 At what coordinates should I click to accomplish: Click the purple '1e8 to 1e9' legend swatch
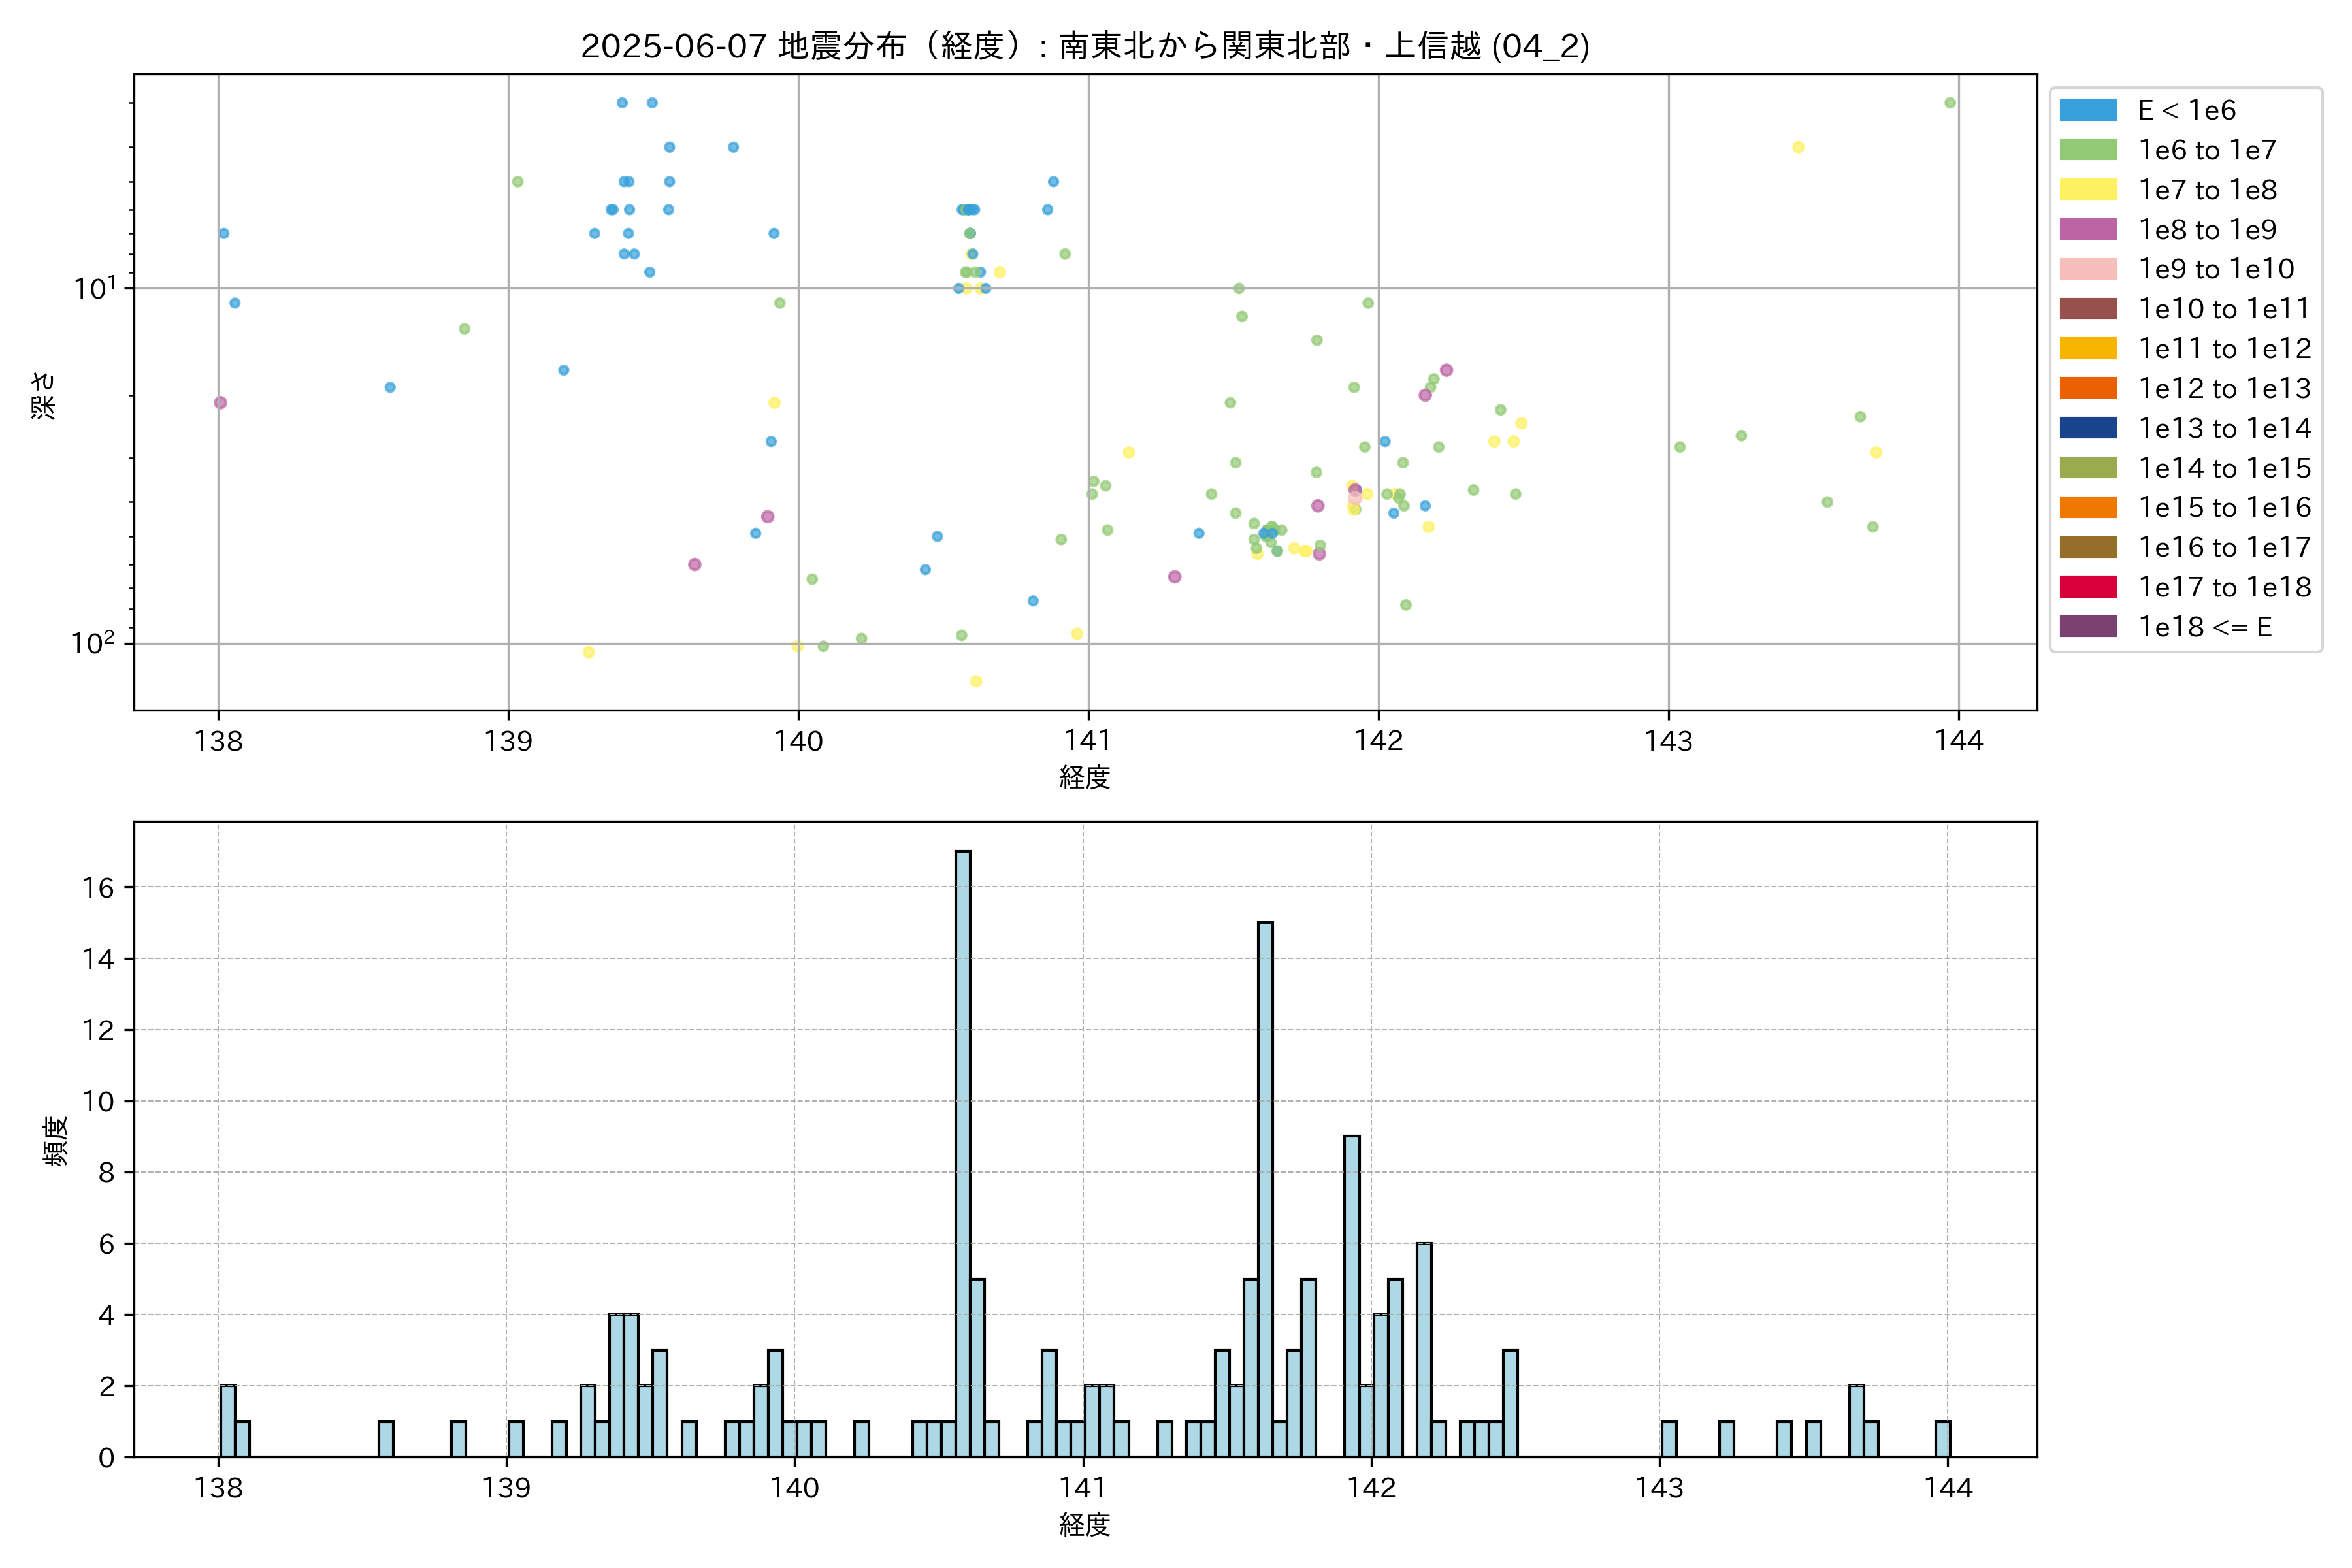(x=2087, y=229)
